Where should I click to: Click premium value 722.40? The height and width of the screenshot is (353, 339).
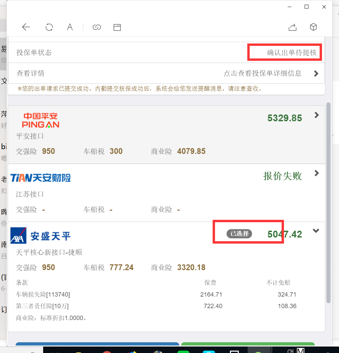tap(213, 306)
